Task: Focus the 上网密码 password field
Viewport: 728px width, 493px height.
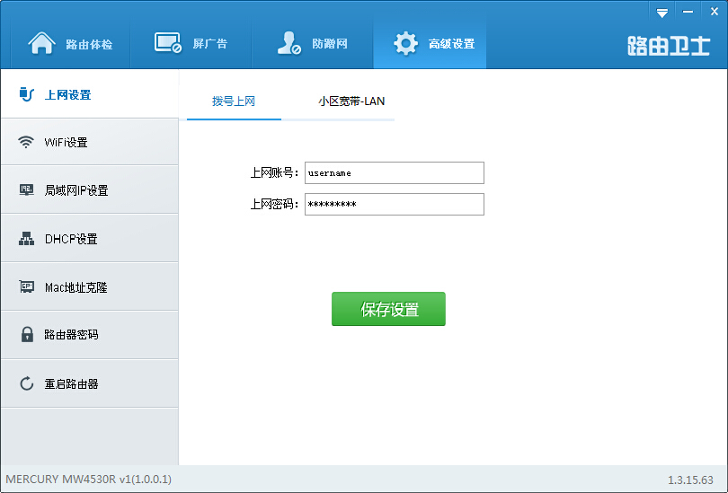Action: pos(394,205)
